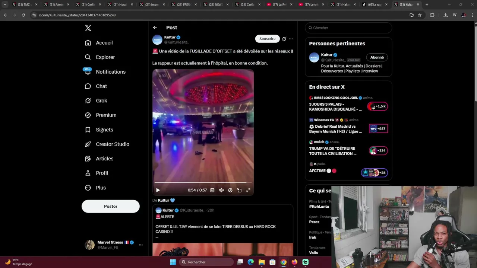
Task: Open File Explorer from the taskbar
Action: click(262, 262)
